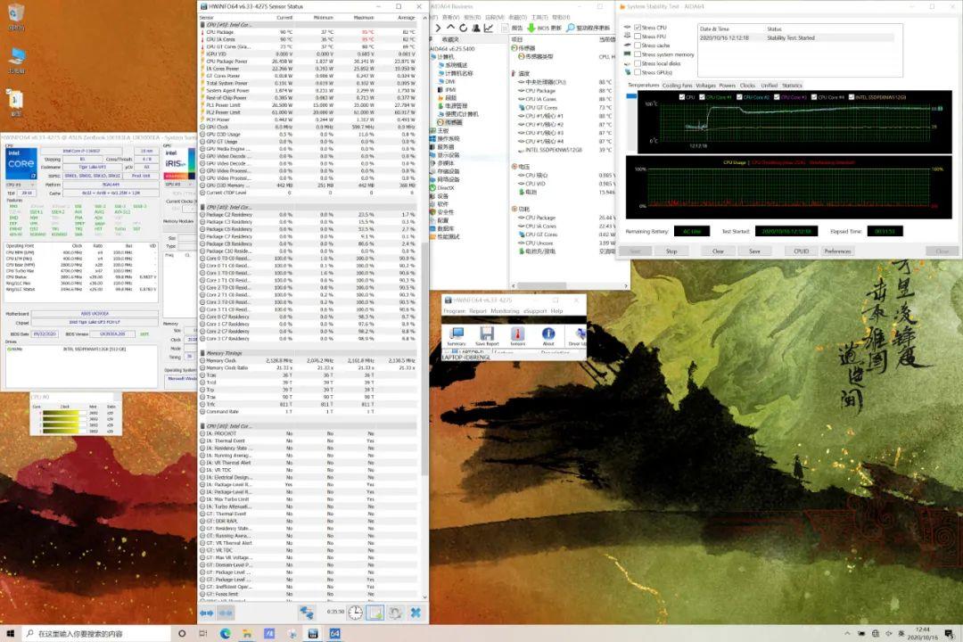Switch to the Cooling Fans tab

click(x=677, y=86)
